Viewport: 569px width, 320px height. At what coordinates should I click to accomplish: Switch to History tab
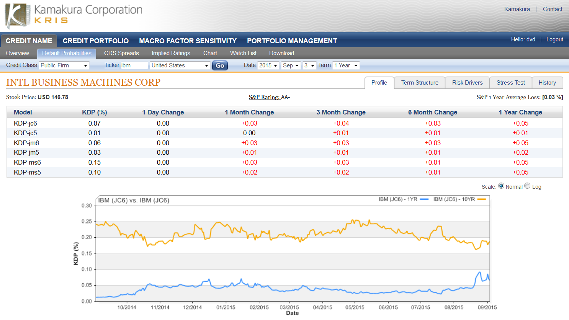point(547,83)
